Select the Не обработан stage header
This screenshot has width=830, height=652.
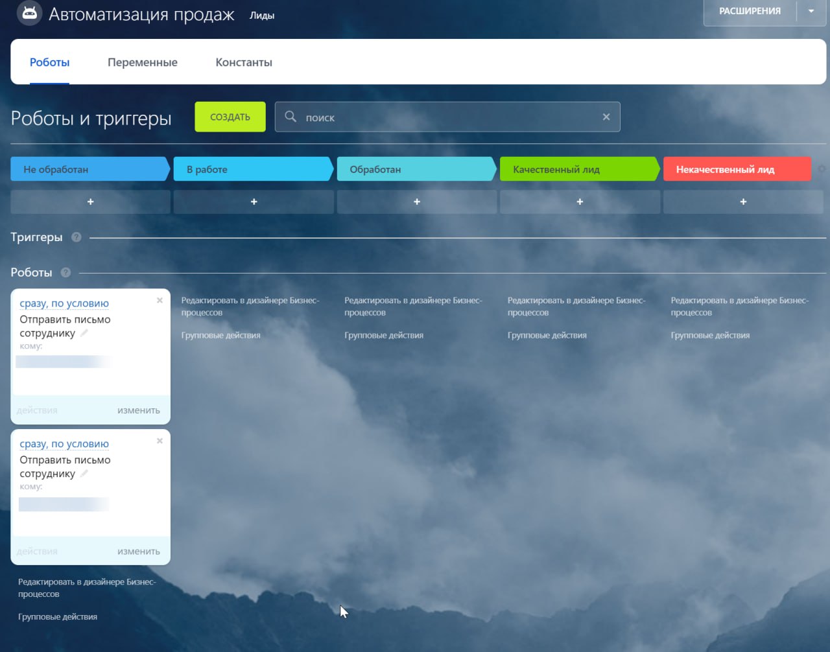click(91, 169)
